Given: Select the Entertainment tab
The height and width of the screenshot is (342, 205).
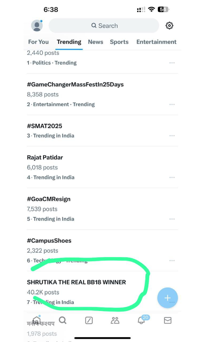Looking at the screenshot, I should (156, 42).
